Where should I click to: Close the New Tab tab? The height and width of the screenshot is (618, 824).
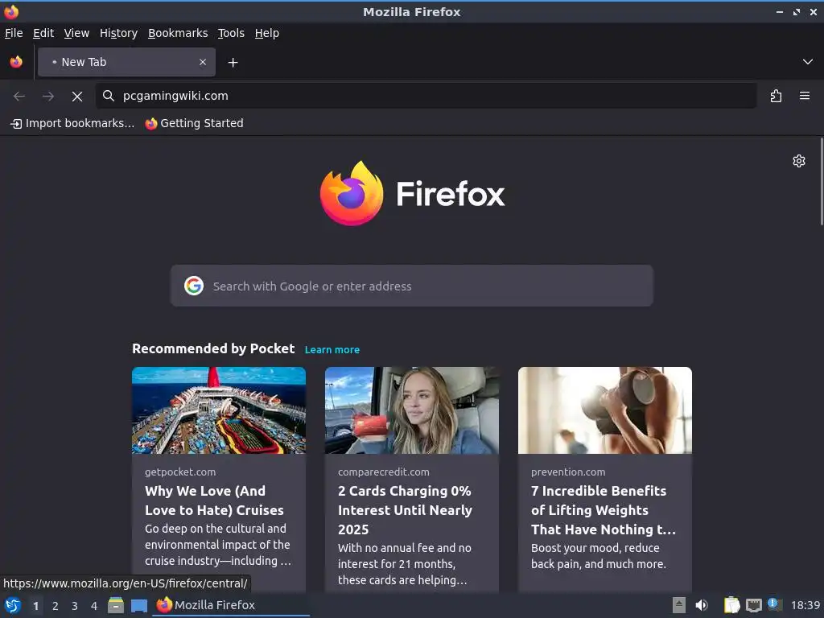202,62
